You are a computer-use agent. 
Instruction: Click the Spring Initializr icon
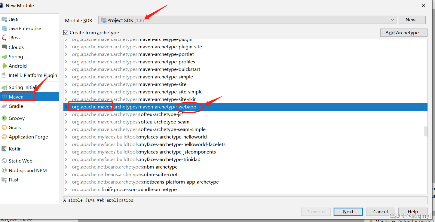click(4, 87)
